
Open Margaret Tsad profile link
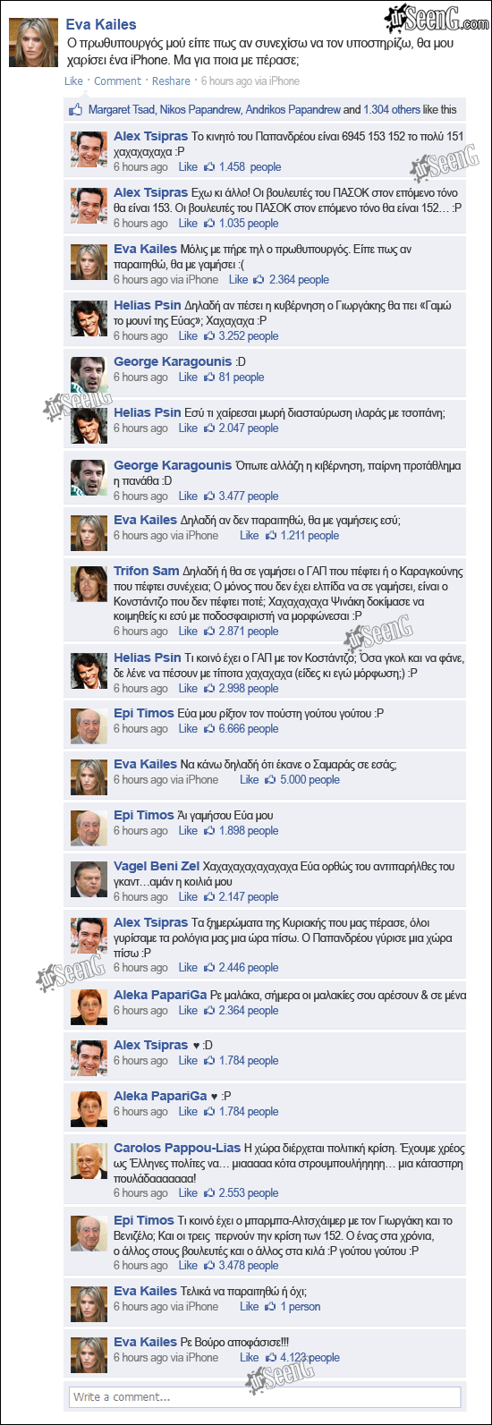(122, 110)
